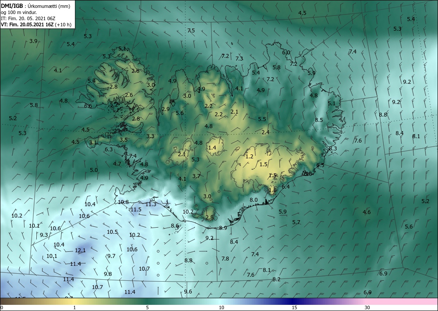Click the value 3.3 on the map
Image resolution: width=438 pixels, height=311 pixels.
coord(150,136)
